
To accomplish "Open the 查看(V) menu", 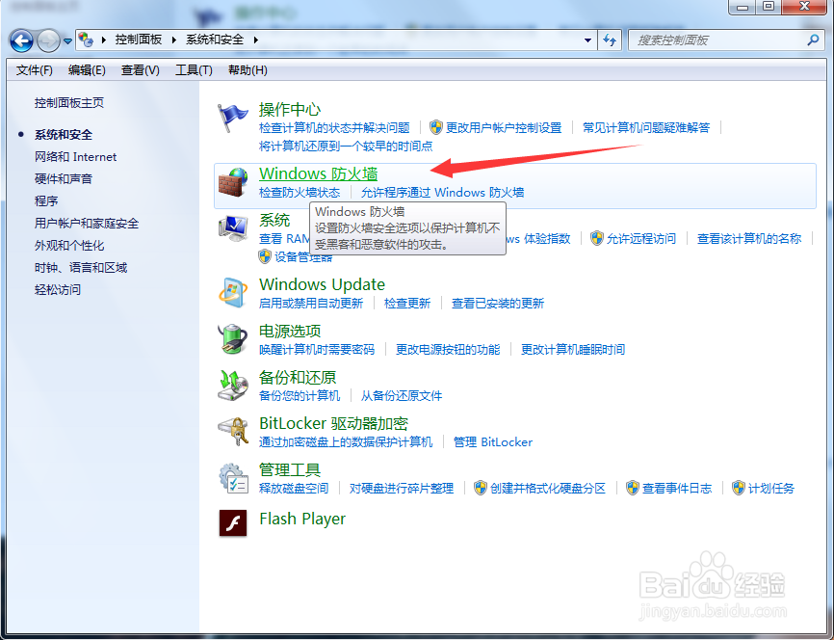I will tap(140, 70).
